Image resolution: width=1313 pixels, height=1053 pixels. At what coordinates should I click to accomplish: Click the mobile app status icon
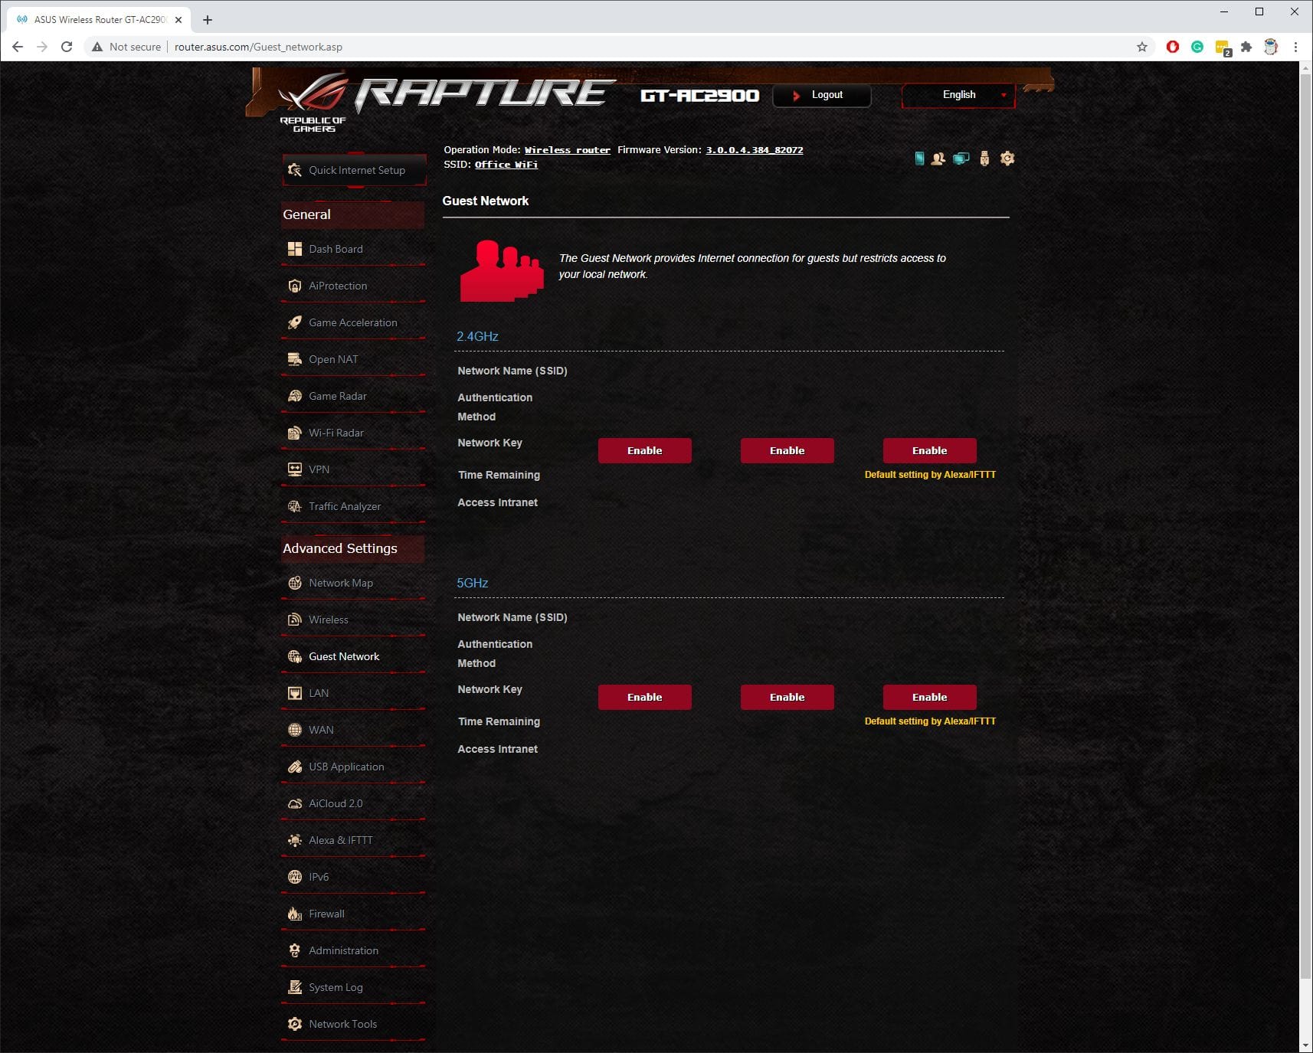(x=919, y=159)
